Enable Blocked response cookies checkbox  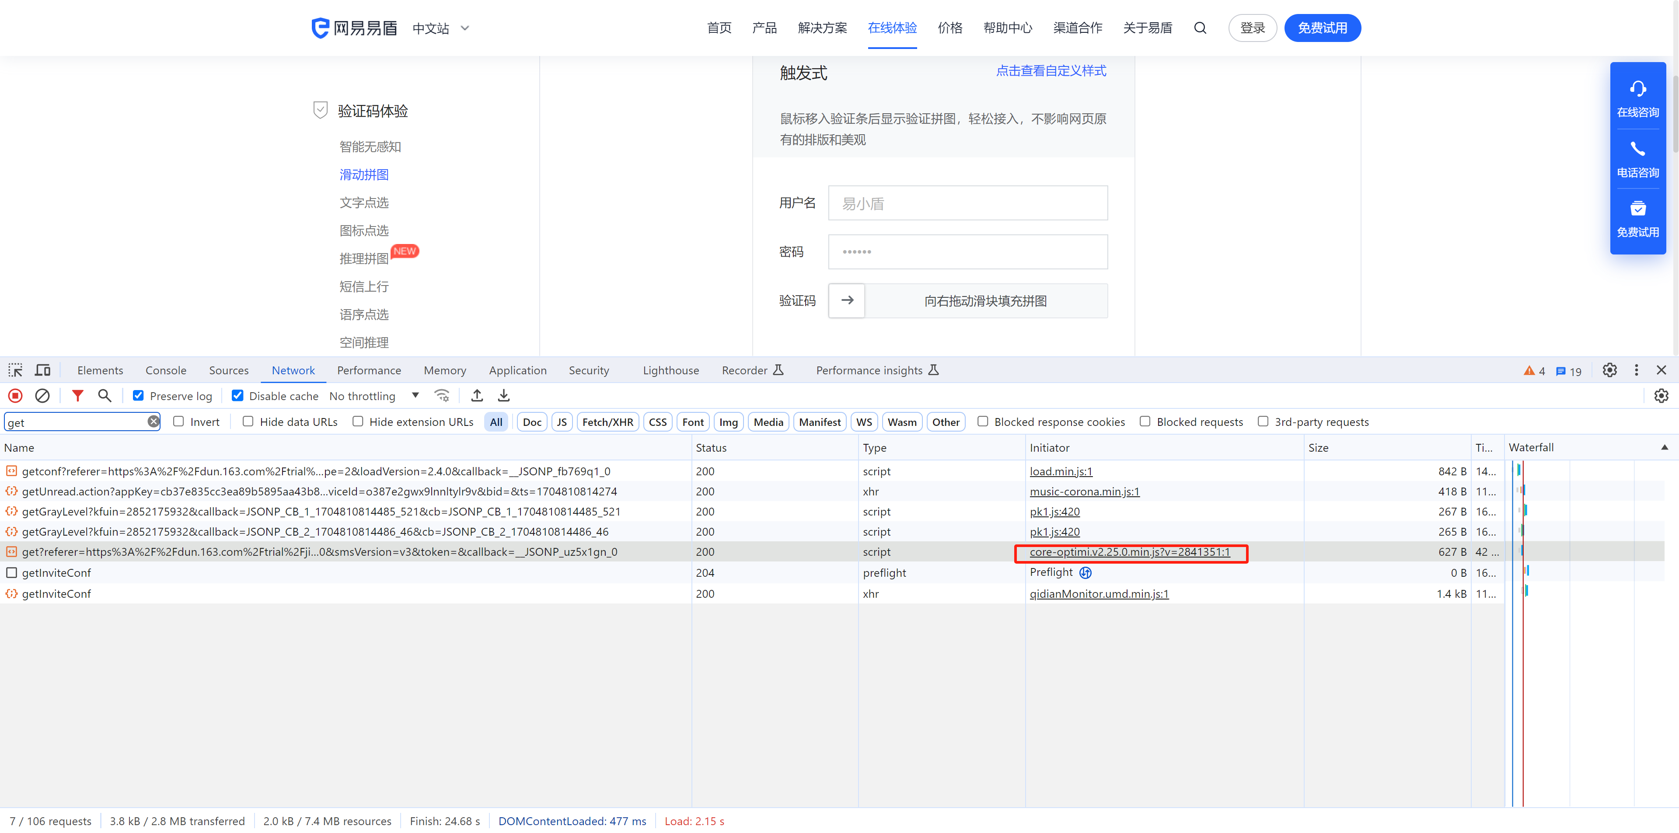click(983, 422)
